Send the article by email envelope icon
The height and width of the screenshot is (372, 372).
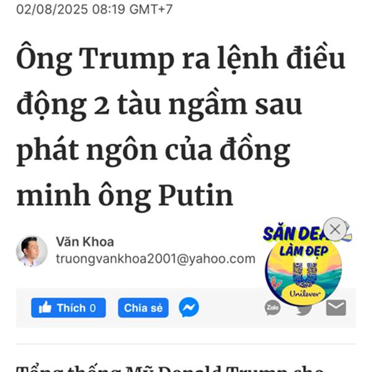336,308
